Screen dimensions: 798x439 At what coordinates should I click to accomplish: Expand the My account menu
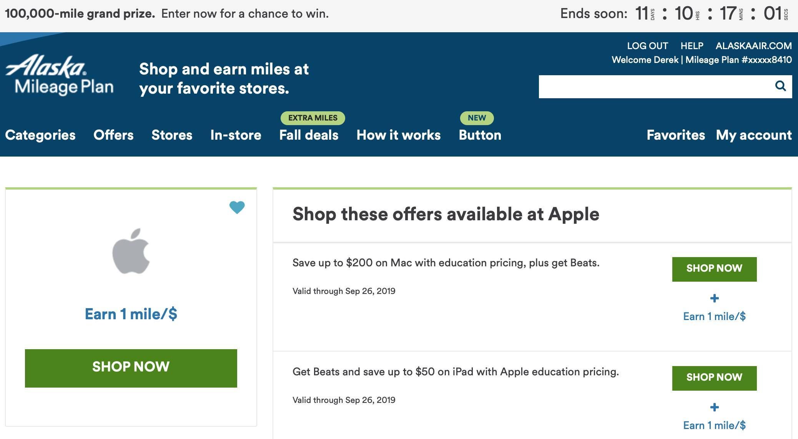coord(754,135)
